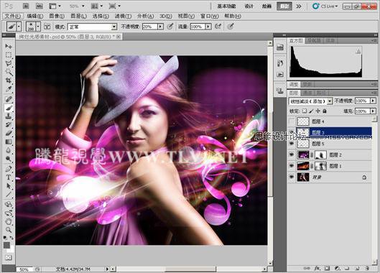
Task: Select the 3D Camera Rotate tool
Action: pyautogui.click(x=9, y=213)
